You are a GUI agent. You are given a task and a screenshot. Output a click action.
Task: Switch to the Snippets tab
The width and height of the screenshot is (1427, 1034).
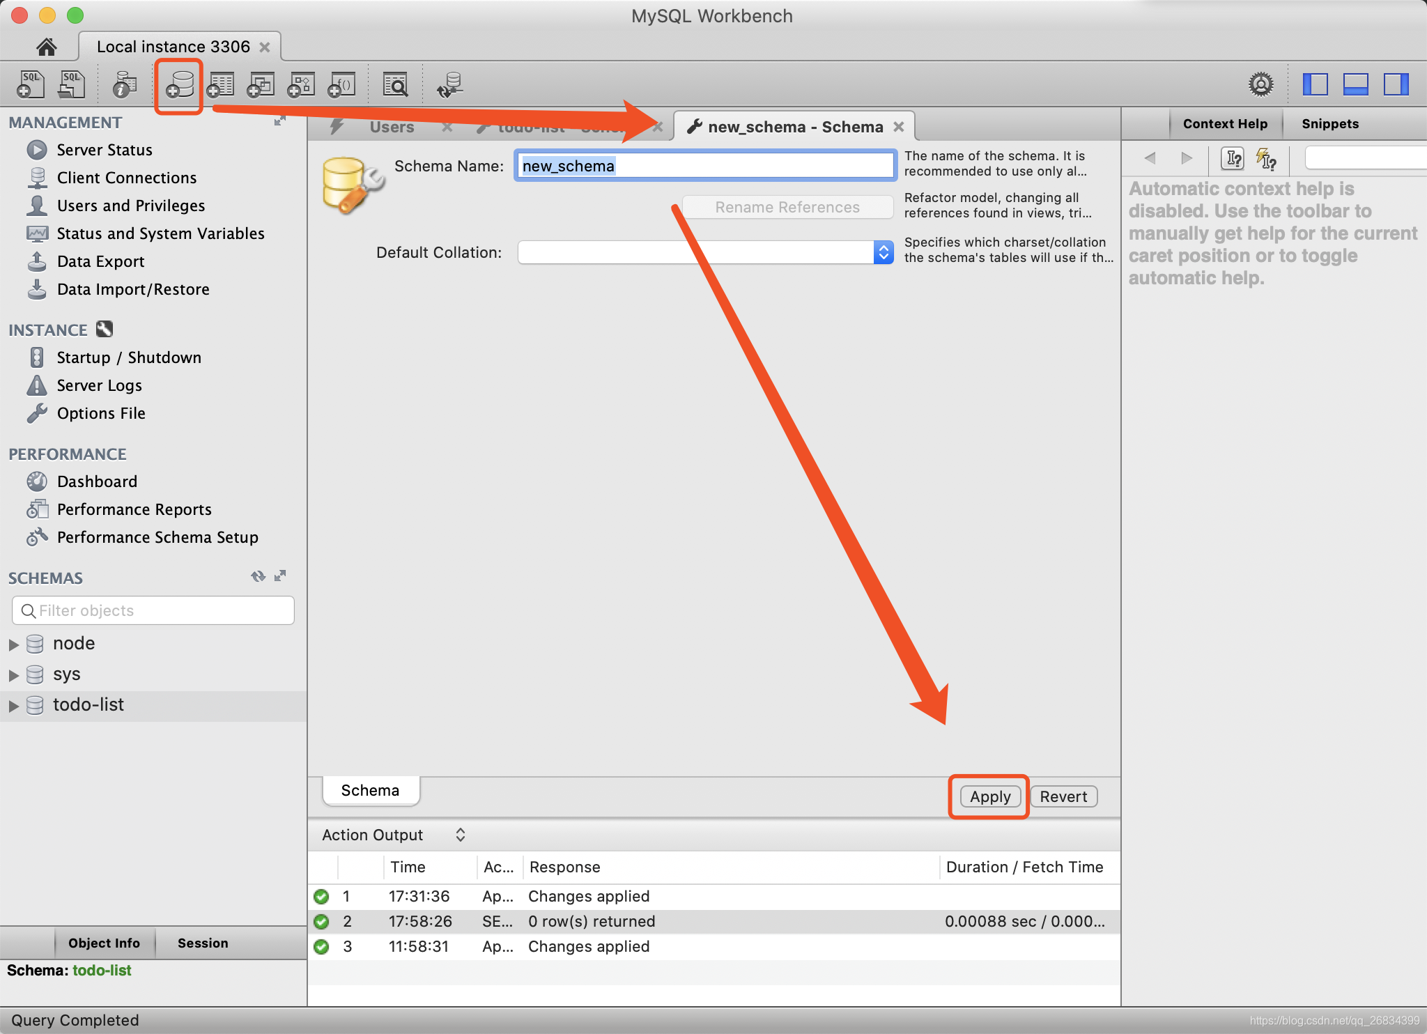click(1329, 124)
